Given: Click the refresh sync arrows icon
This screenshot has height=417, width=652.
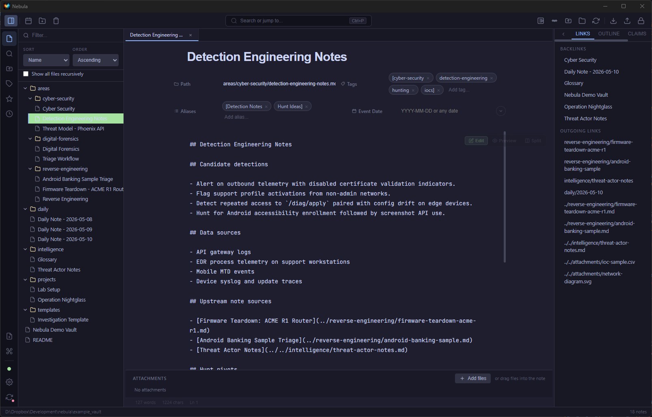Looking at the screenshot, I should tap(596, 21).
